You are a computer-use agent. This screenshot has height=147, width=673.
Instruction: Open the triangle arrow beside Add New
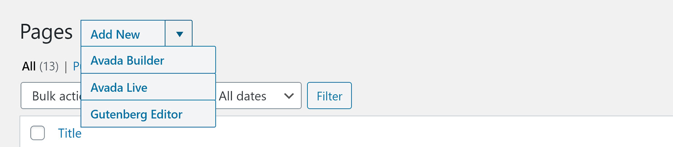(x=179, y=34)
